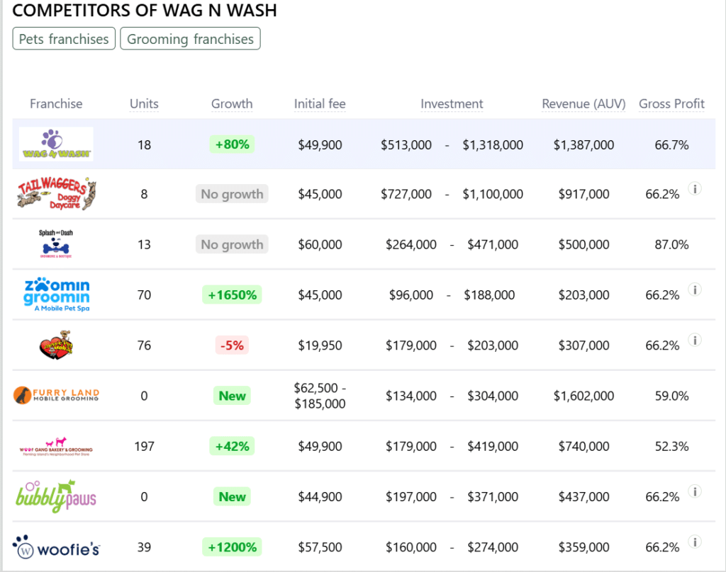Image resolution: width=726 pixels, height=572 pixels.
Task: Click the $513,000 investment value
Action: pos(406,144)
